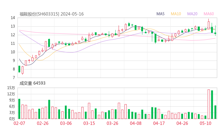This screenshot has width=220, height=130.
Task: Click price axis label 11
Action: pos(13,43)
